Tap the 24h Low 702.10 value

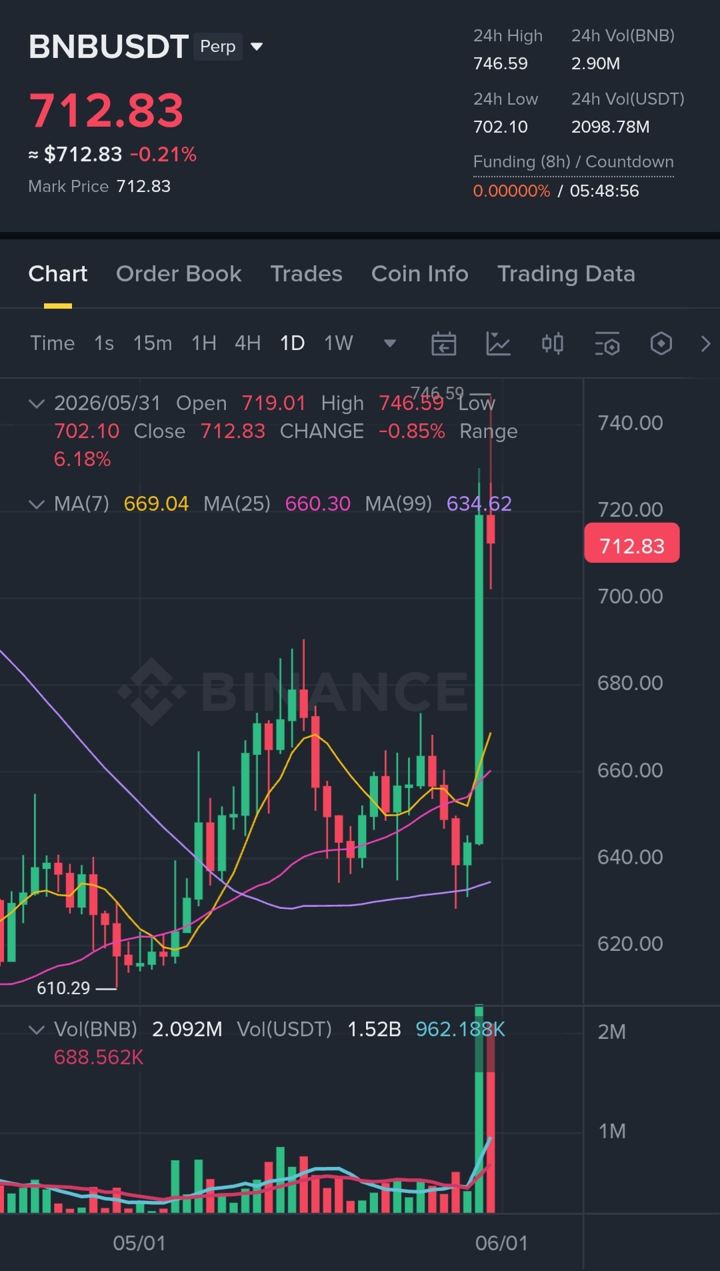click(x=501, y=127)
